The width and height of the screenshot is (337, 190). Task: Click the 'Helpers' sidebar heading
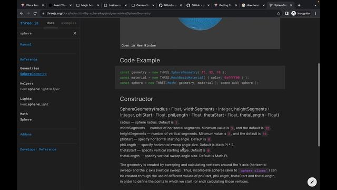tap(27, 83)
